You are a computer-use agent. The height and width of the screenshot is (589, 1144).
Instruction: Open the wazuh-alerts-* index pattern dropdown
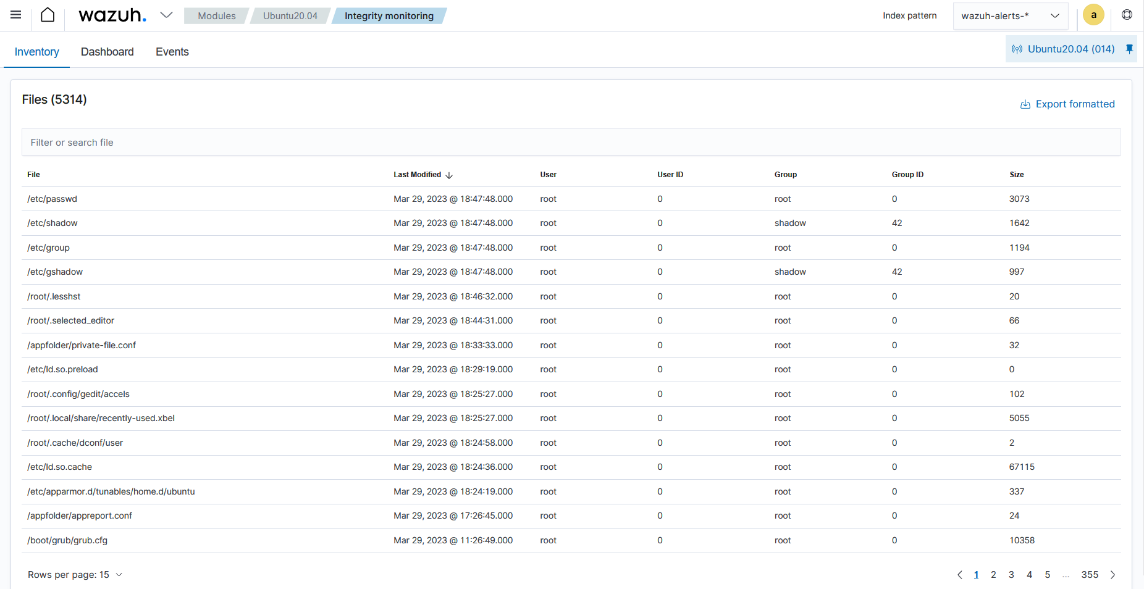[1010, 16]
